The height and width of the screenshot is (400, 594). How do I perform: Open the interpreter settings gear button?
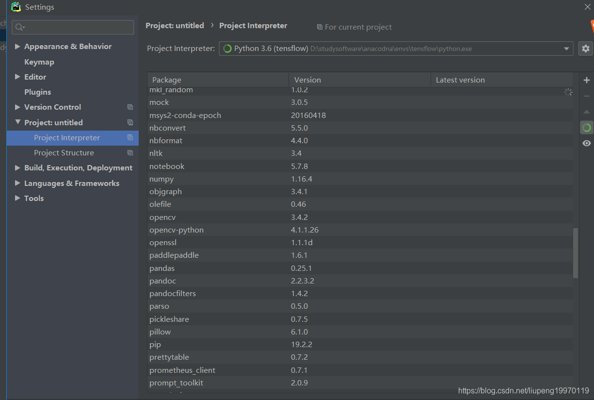pyautogui.click(x=586, y=49)
